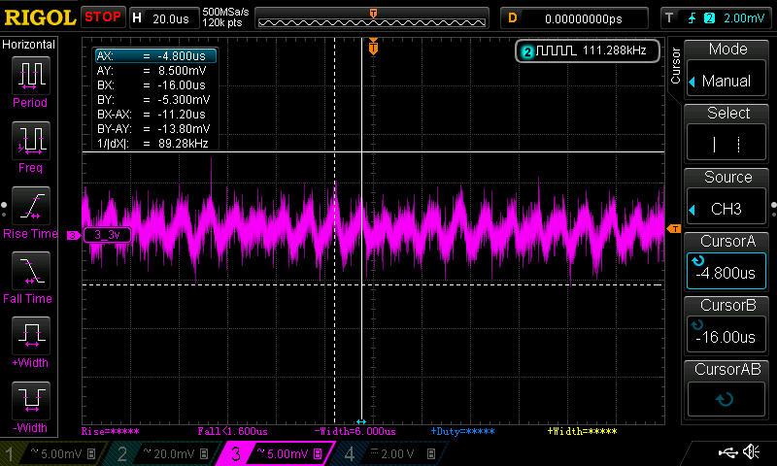This screenshot has height=466, width=777.
Task: Pick the +Width measurement icon
Action: (x=32, y=336)
